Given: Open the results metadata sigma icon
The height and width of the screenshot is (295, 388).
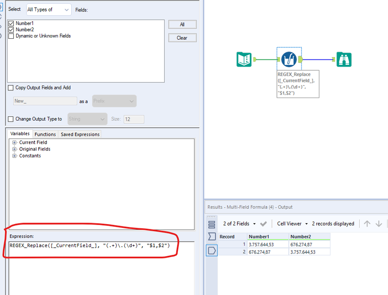Looking at the screenshot, I should click(211, 236).
